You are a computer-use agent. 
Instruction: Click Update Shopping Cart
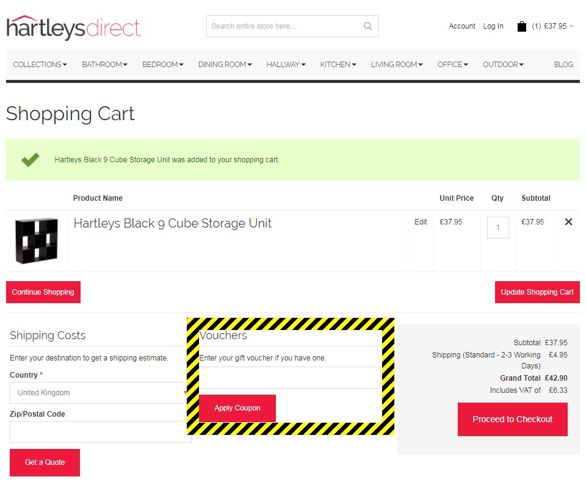pos(537,292)
